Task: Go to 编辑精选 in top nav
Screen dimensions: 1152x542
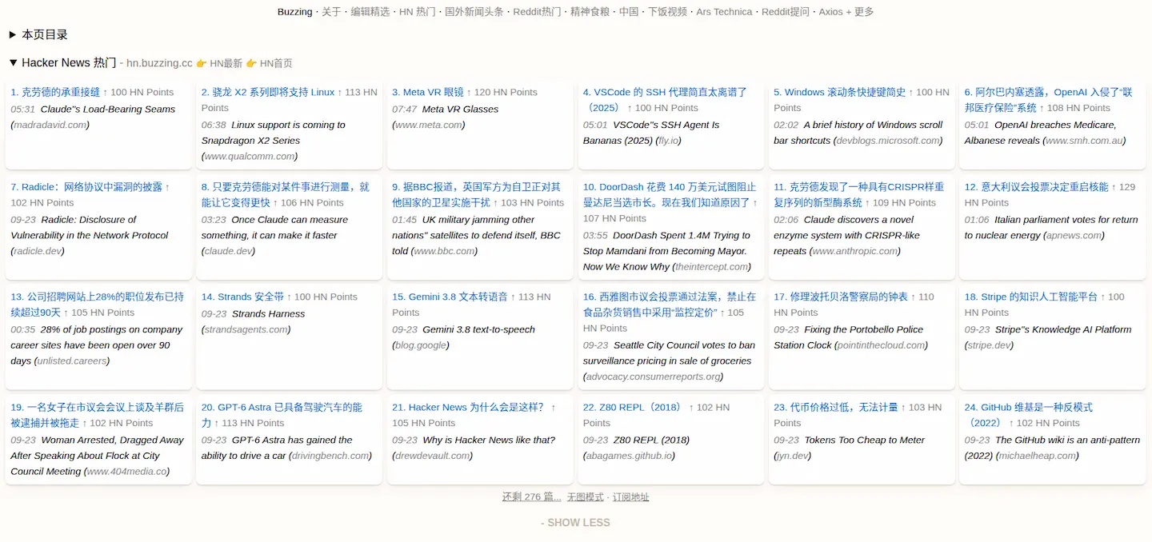Action: pos(370,12)
